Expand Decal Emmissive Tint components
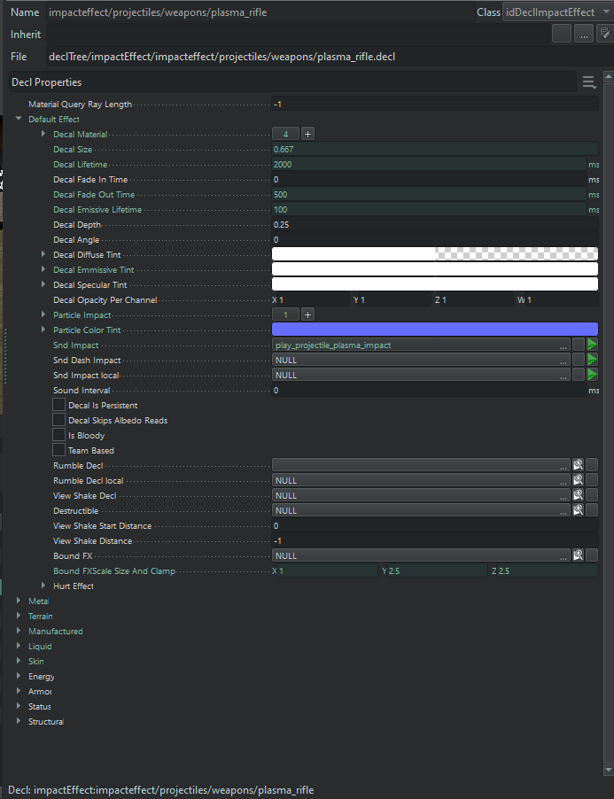Screen dimensions: 614x799 coord(43,269)
